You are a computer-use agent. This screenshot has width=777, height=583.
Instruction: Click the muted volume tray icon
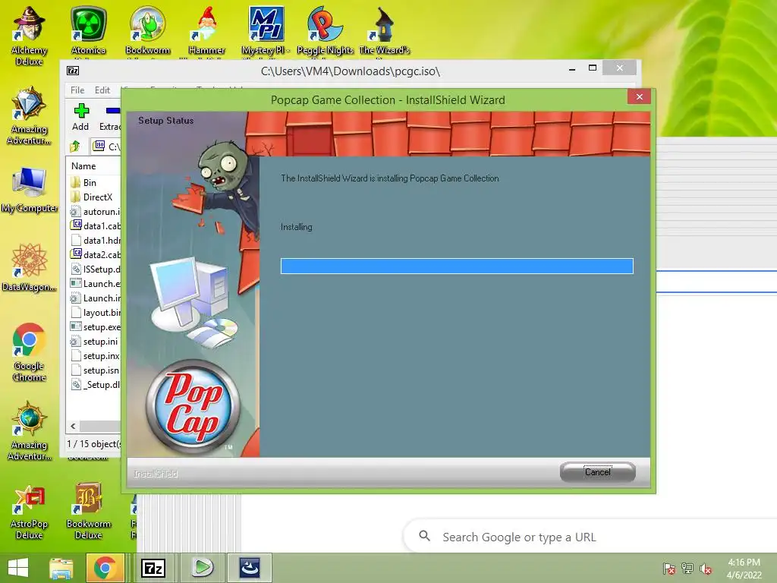706,569
